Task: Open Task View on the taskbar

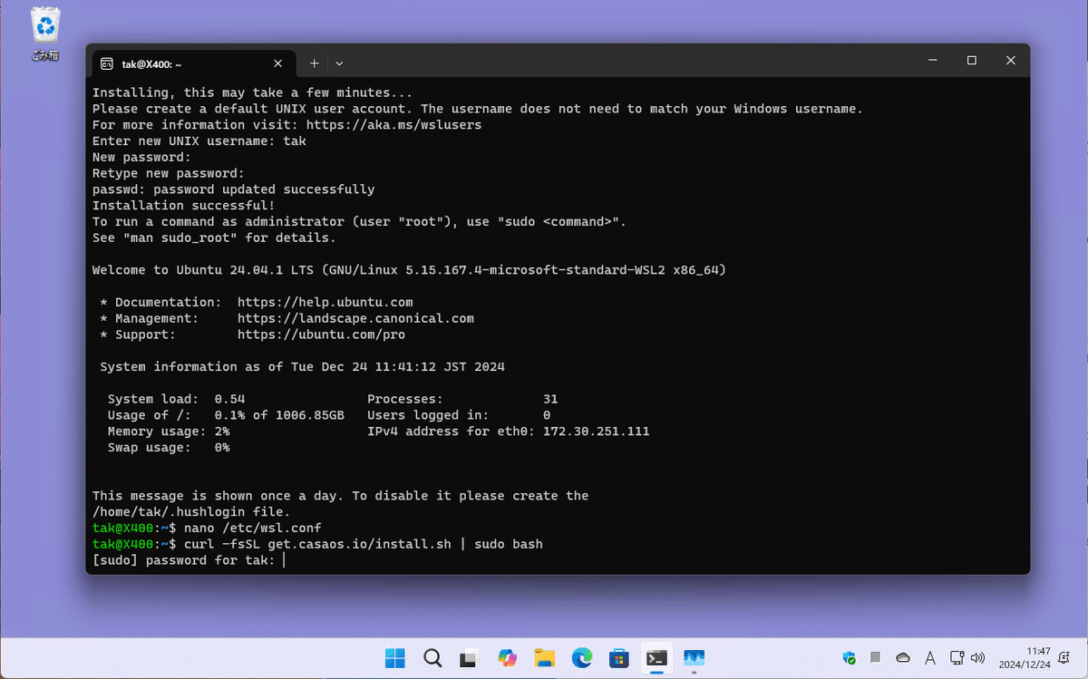Action: (x=470, y=657)
